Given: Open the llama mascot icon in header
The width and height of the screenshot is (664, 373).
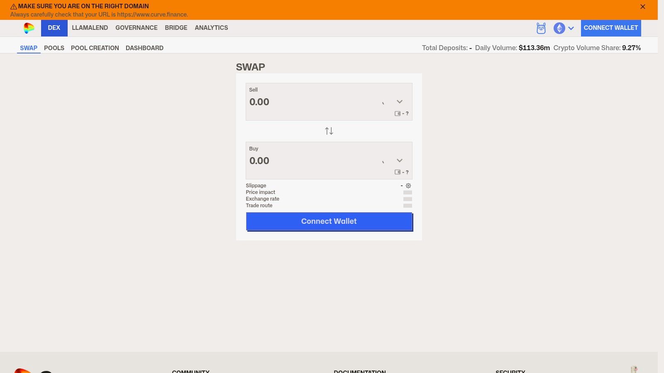Looking at the screenshot, I should (541, 28).
